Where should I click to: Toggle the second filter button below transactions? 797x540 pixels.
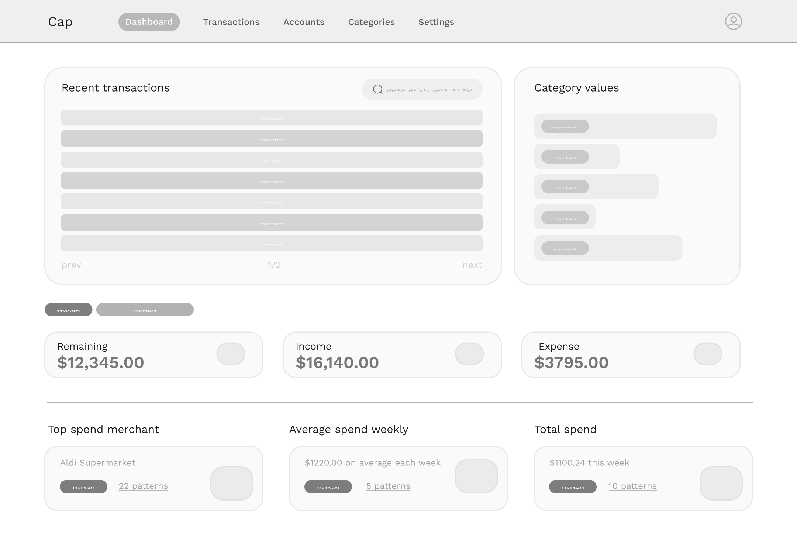tap(145, 309)
